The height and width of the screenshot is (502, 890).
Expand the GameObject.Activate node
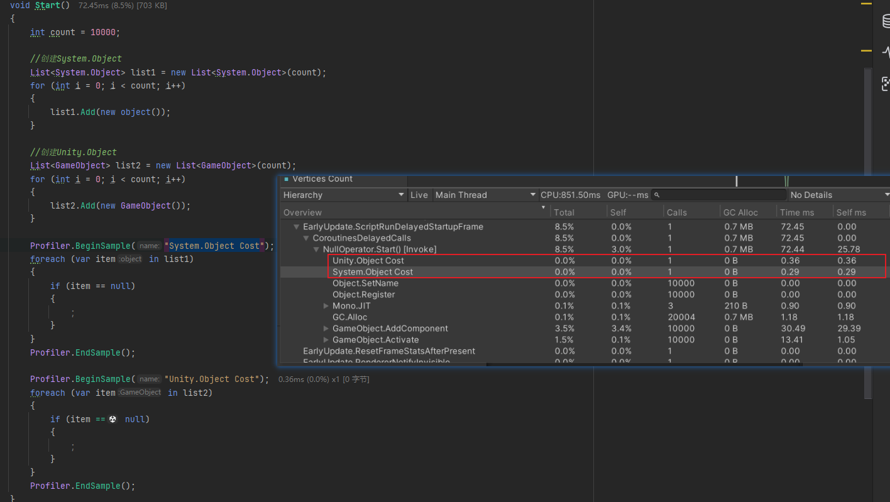(x=326, y=340)
